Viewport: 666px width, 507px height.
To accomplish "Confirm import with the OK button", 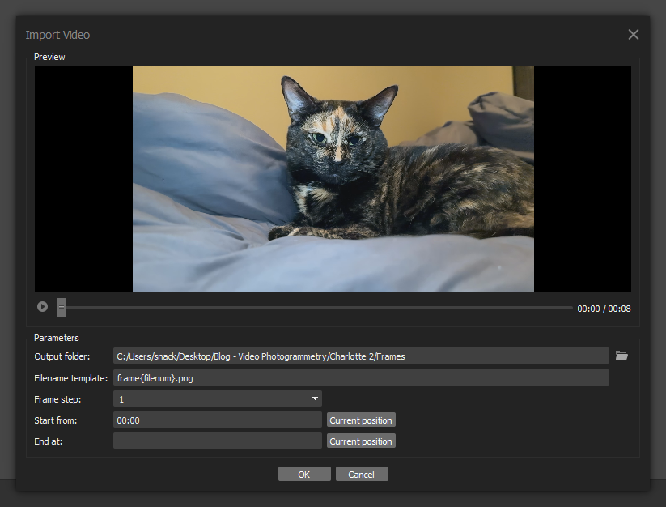I will [x=304, y=474].
